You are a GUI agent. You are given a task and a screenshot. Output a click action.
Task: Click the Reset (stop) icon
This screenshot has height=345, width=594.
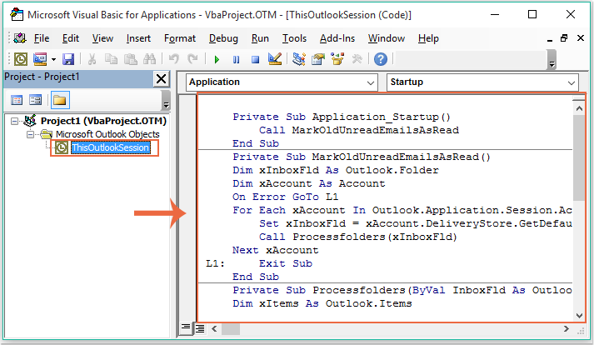click(255, 59)
